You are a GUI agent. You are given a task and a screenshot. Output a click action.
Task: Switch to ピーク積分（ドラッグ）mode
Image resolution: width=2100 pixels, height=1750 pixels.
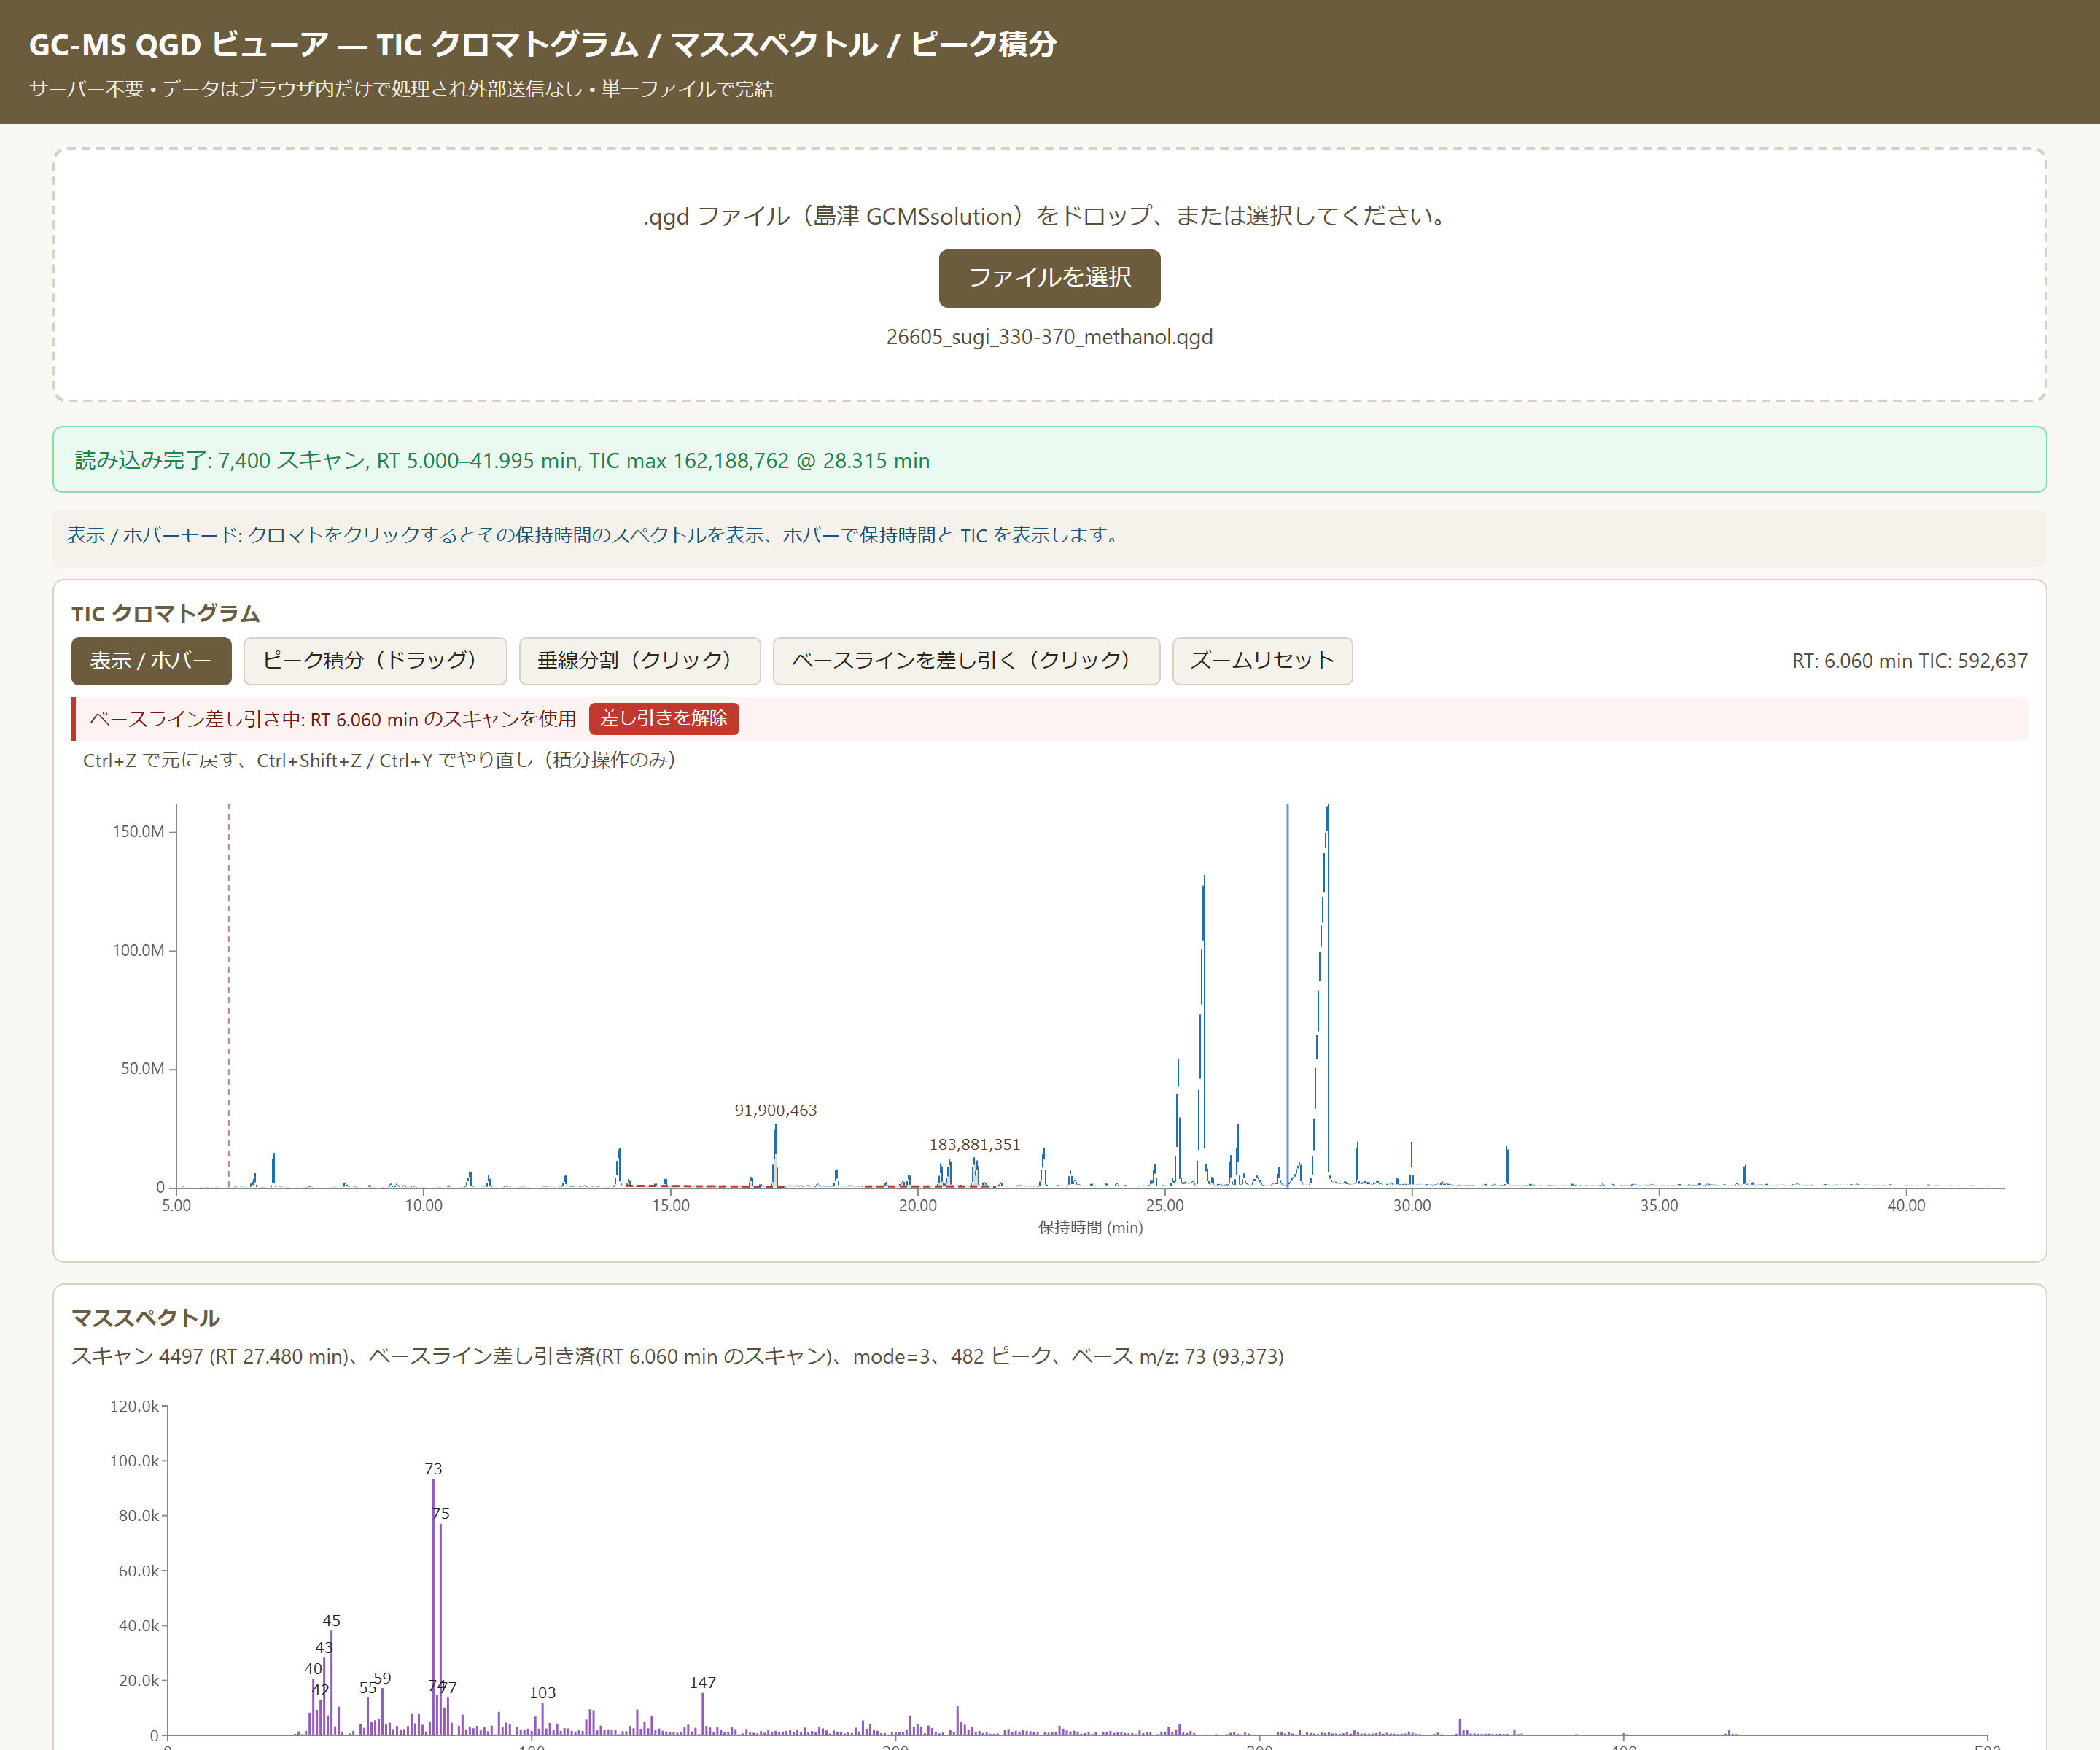click(x=375, y=661)
